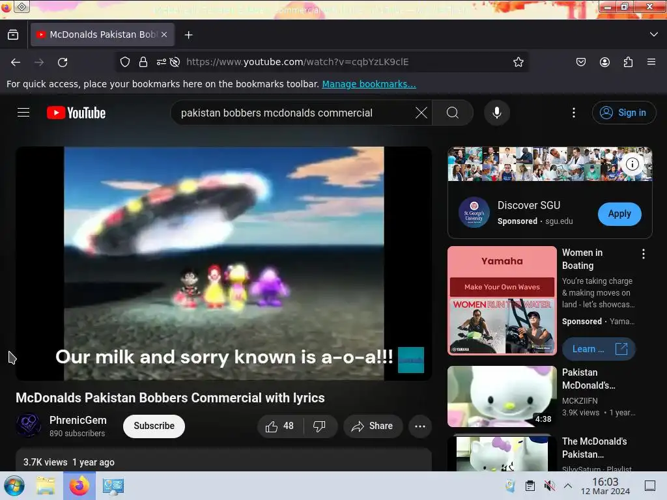667x500 pixels.
Task: Click the Share button
Action: [x=373, y=426]
